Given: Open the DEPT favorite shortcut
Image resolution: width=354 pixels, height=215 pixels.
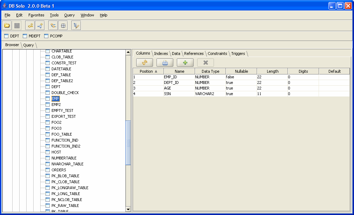Looking at the screenshot, I should pos(12,36).
